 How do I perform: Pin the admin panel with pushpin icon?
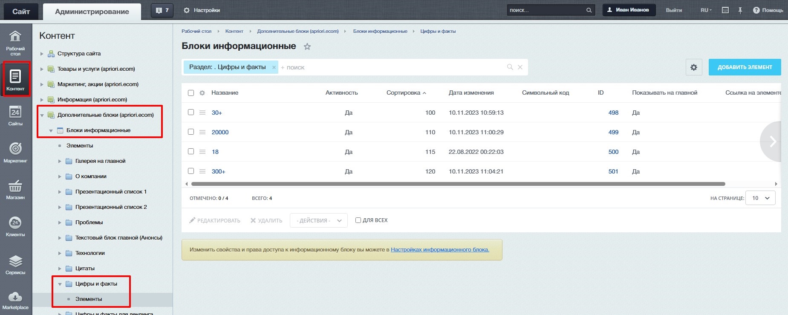(740, 10)
